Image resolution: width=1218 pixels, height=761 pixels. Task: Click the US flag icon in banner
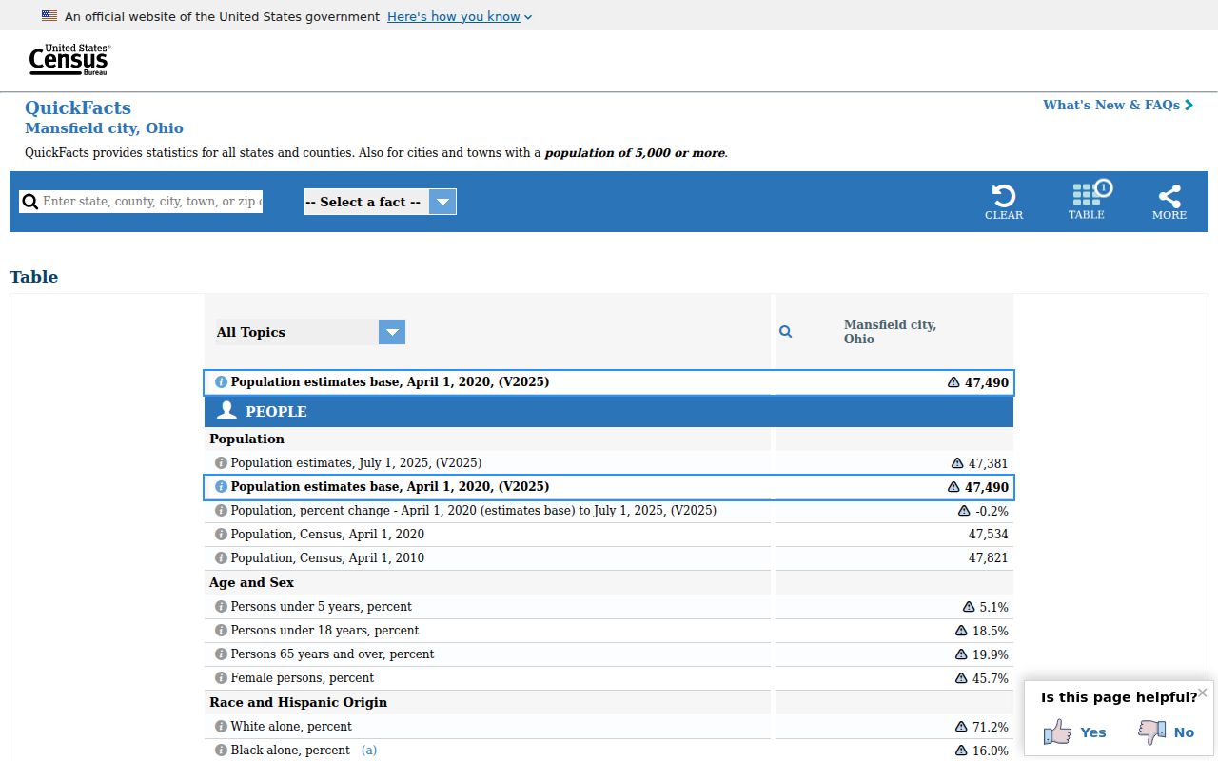point(49,16)
